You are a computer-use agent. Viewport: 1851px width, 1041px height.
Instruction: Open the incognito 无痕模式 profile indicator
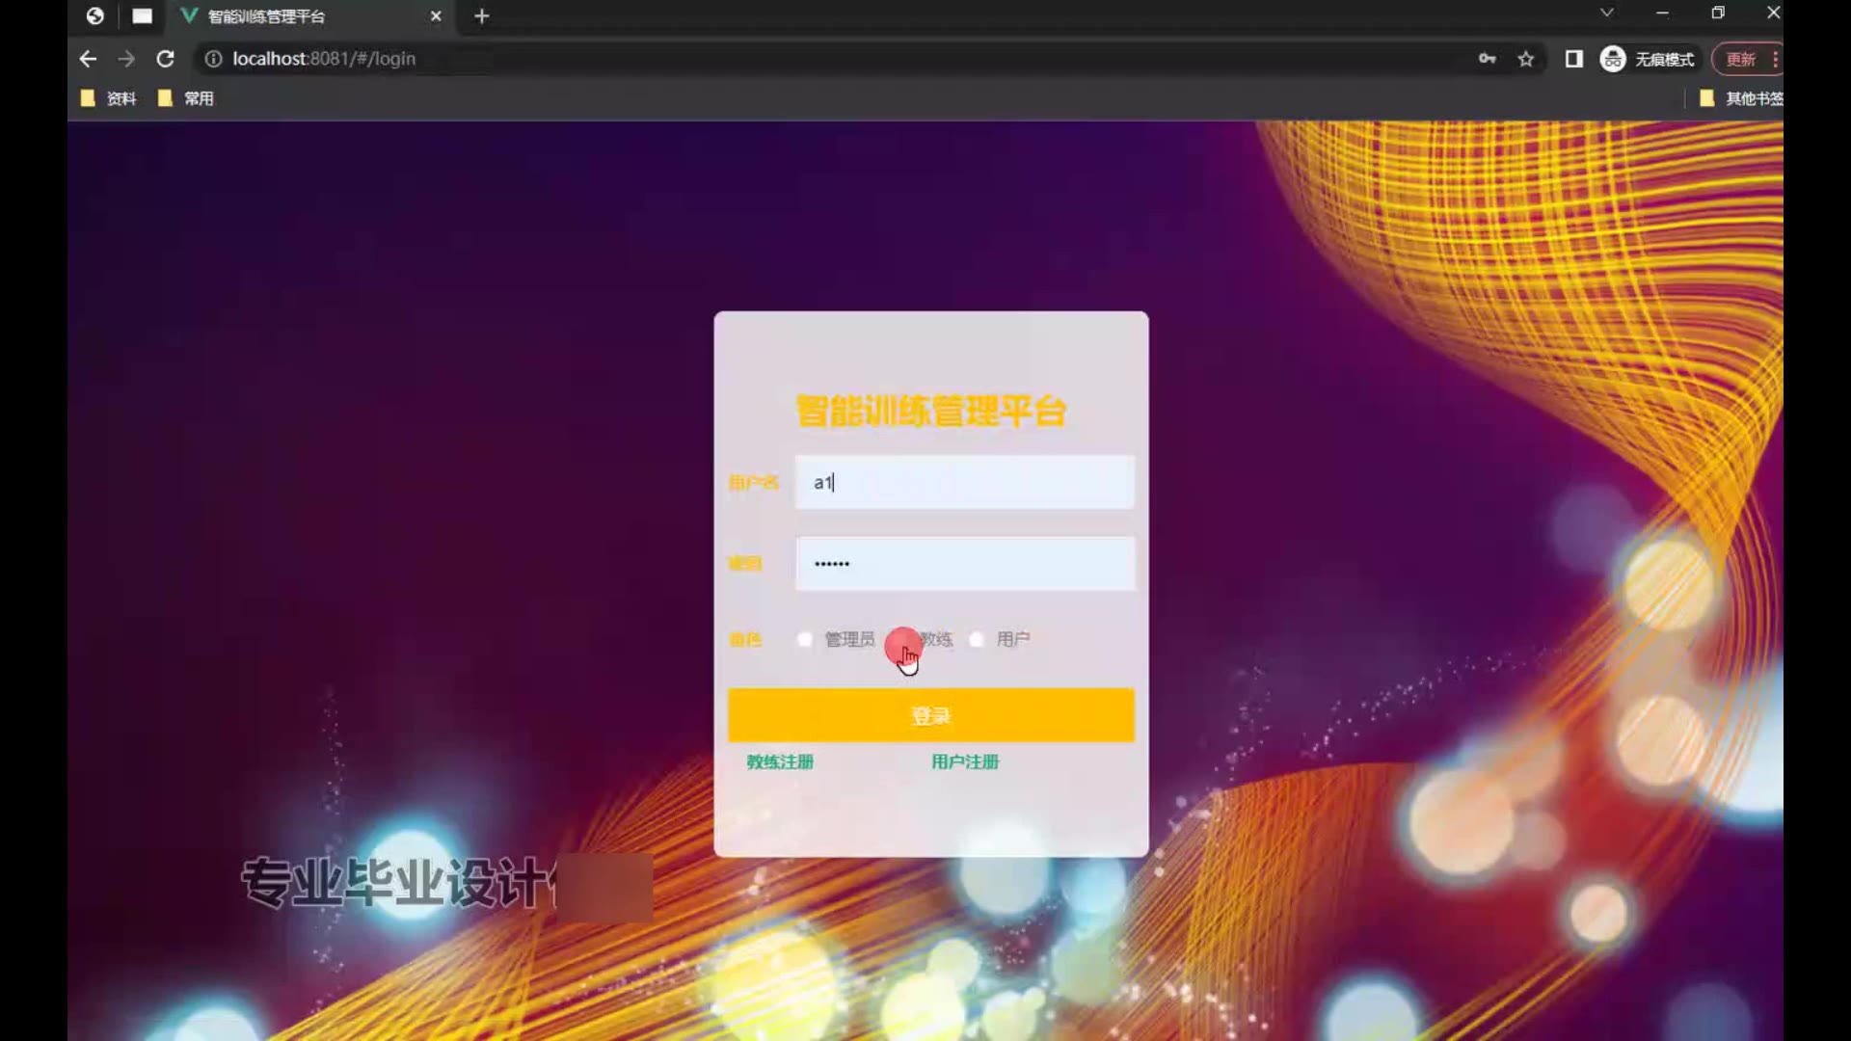[1648, 59]
